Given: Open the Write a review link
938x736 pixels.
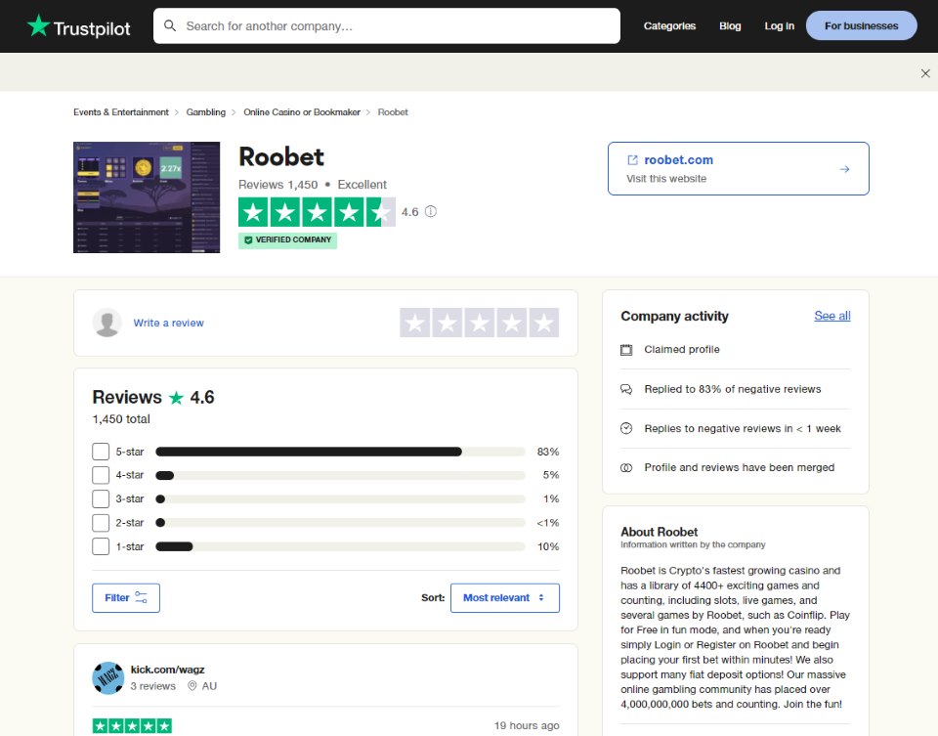Looking at the screenshot, I should coord(168,323).
